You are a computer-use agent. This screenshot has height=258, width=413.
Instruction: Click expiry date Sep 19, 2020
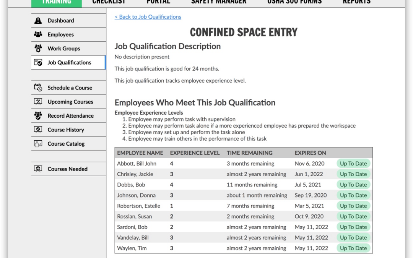[x=311, y=195]
